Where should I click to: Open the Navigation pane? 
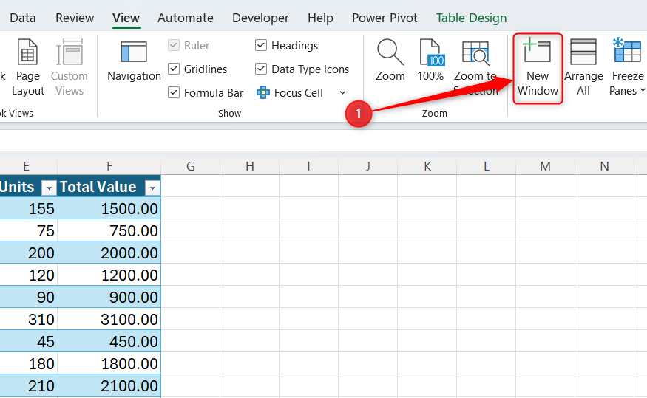click(134, 61)
